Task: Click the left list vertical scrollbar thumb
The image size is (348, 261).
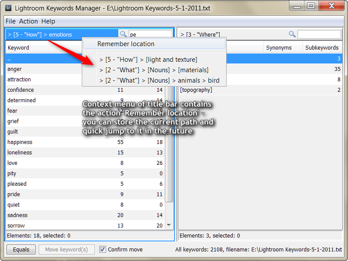Action: (x=169, y=144)
